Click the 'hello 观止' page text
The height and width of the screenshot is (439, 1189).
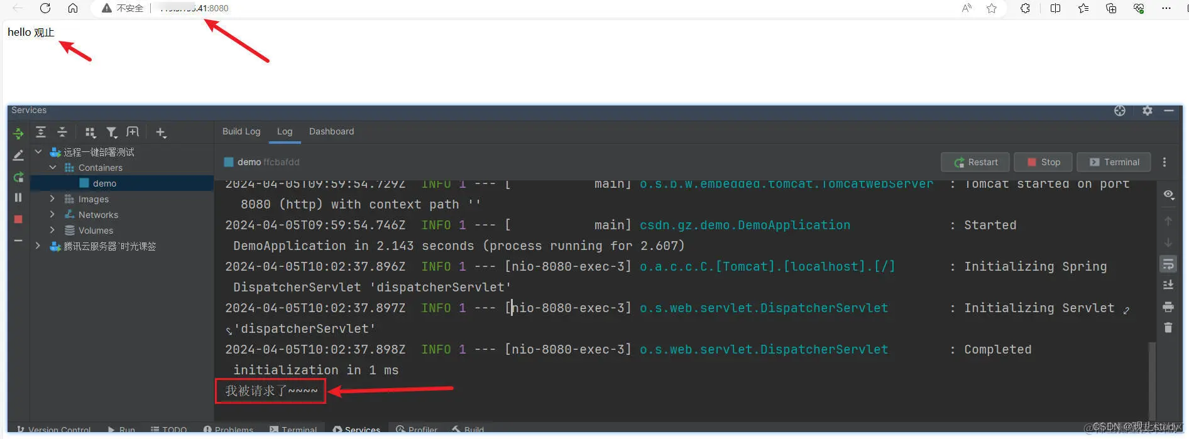(x=31, y=32)
